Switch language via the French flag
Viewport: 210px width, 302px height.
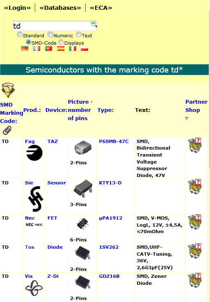(36, 48)
